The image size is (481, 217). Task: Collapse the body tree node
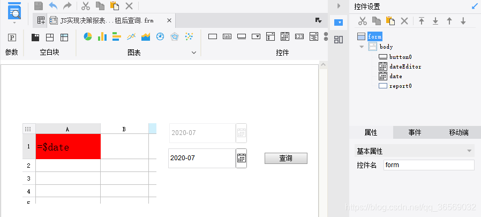(x=362, y=47)
